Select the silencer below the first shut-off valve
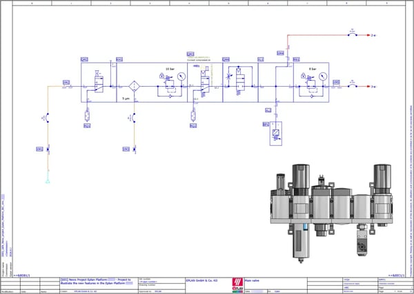 tap(87, 114)
